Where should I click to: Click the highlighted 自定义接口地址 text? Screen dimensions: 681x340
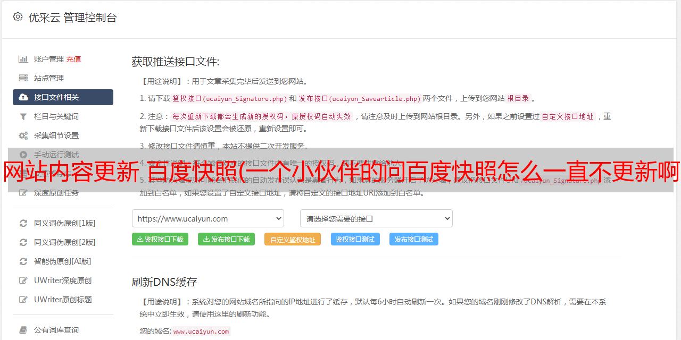click(x=568, y=116)
